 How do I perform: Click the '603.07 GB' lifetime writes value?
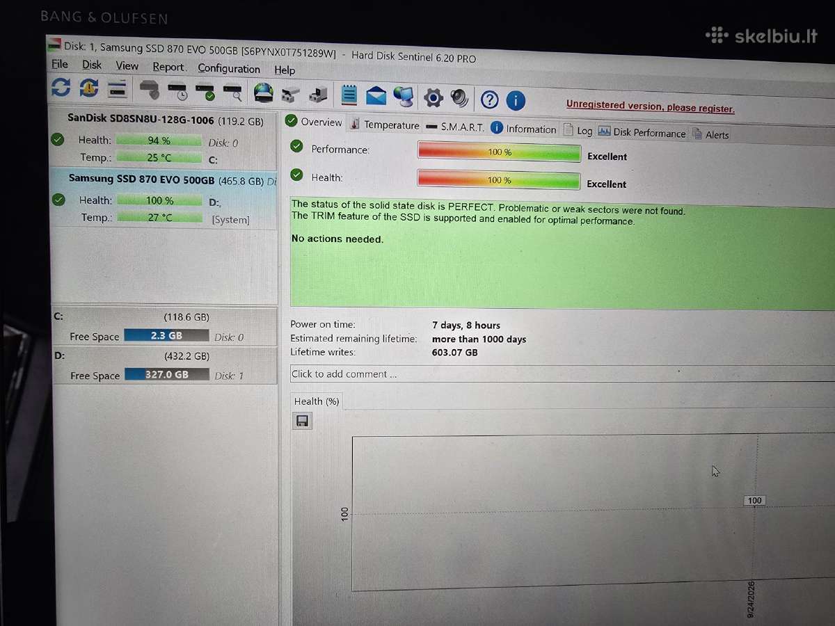[454, 353]
